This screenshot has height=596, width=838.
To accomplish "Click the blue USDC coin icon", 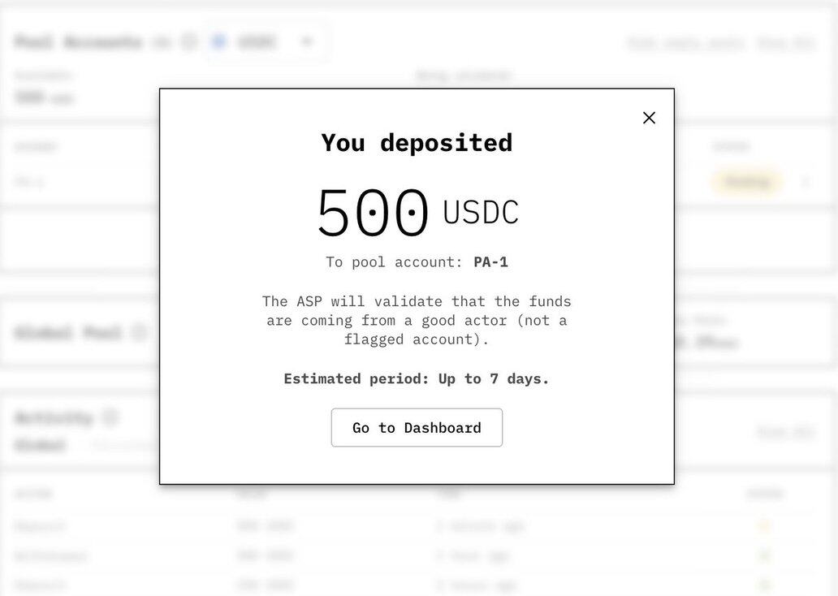I will (x=218, y=41).
